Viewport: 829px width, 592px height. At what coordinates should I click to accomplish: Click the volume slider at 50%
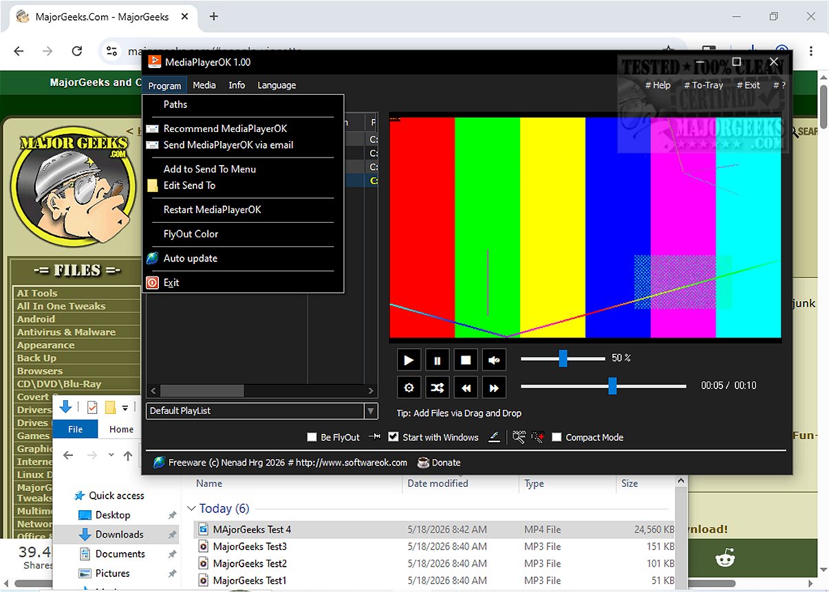click(x=563, y=358)
